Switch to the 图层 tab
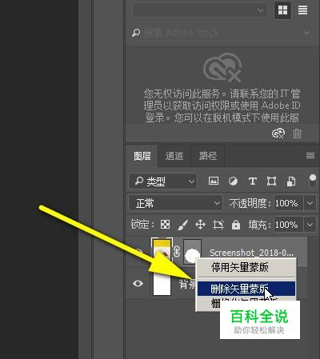Viewport: 320px width, 359px height. (x=142, y=156)
